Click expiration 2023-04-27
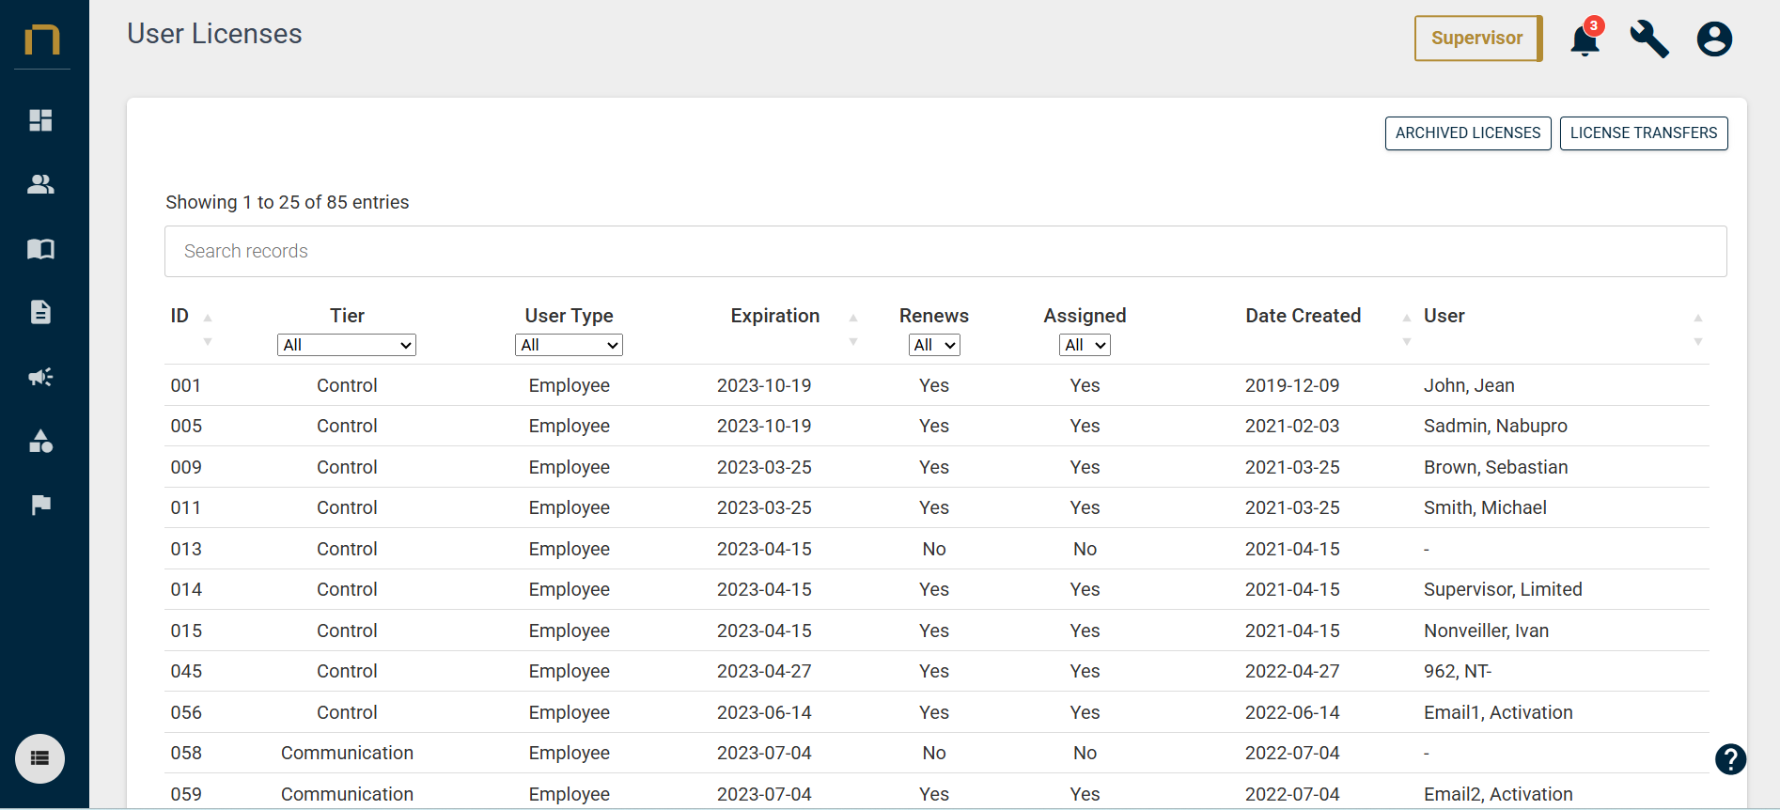This screenshot has height=810, width=1780. 764,671
